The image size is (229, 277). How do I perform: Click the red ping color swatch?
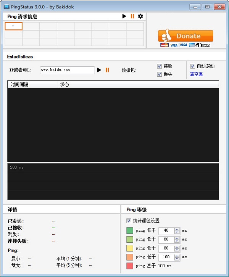coord(130,266)
